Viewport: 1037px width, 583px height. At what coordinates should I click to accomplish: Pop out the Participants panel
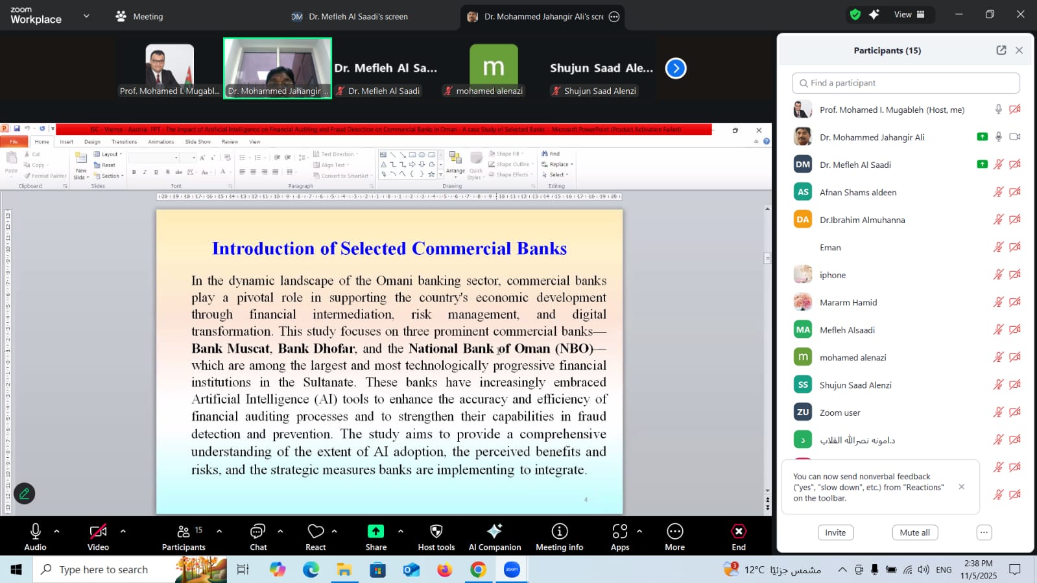point(1001,51)
